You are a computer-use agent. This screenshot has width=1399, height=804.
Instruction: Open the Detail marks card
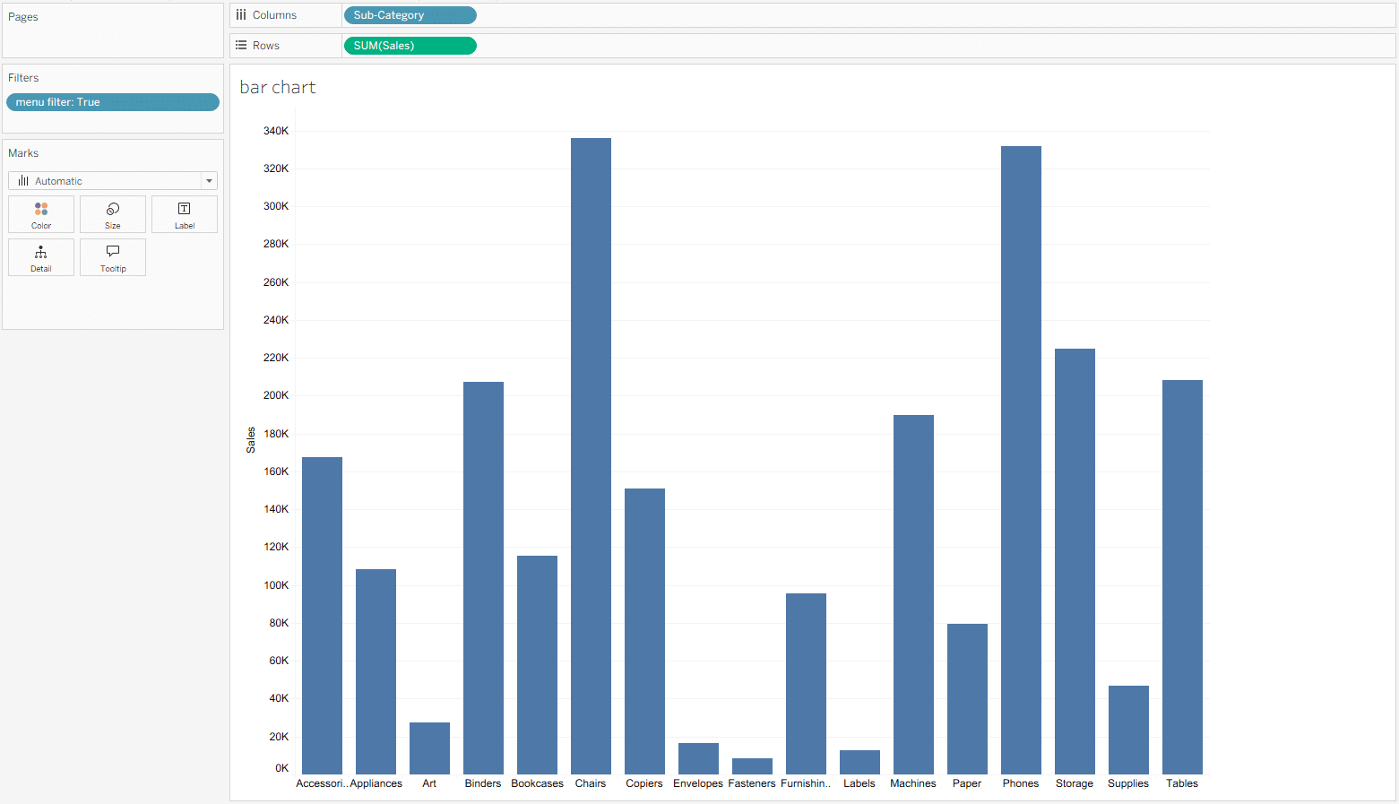coord(41,257)
